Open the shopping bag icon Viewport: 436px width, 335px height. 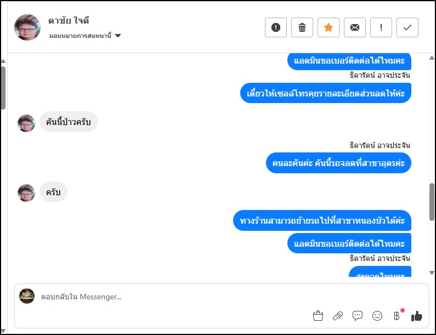[x=318, y=315]
